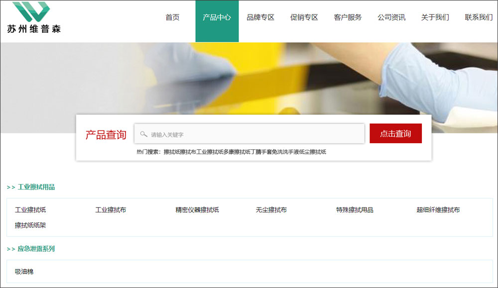The height and width of the screenshot is (288, 498).
Task: Switch to 公司资讯 page
Action: tap(391, 17)
